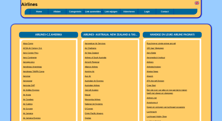Viewport: 222px width, 121px height.
Task: Visit the Crew Start link
Action: (151, 85)
